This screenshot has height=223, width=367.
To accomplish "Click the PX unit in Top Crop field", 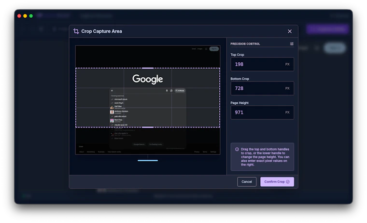I will click(287, 64).
